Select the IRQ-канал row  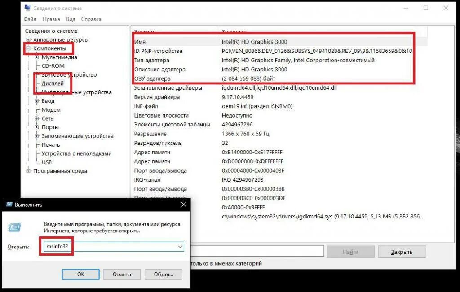pos(280,180)
